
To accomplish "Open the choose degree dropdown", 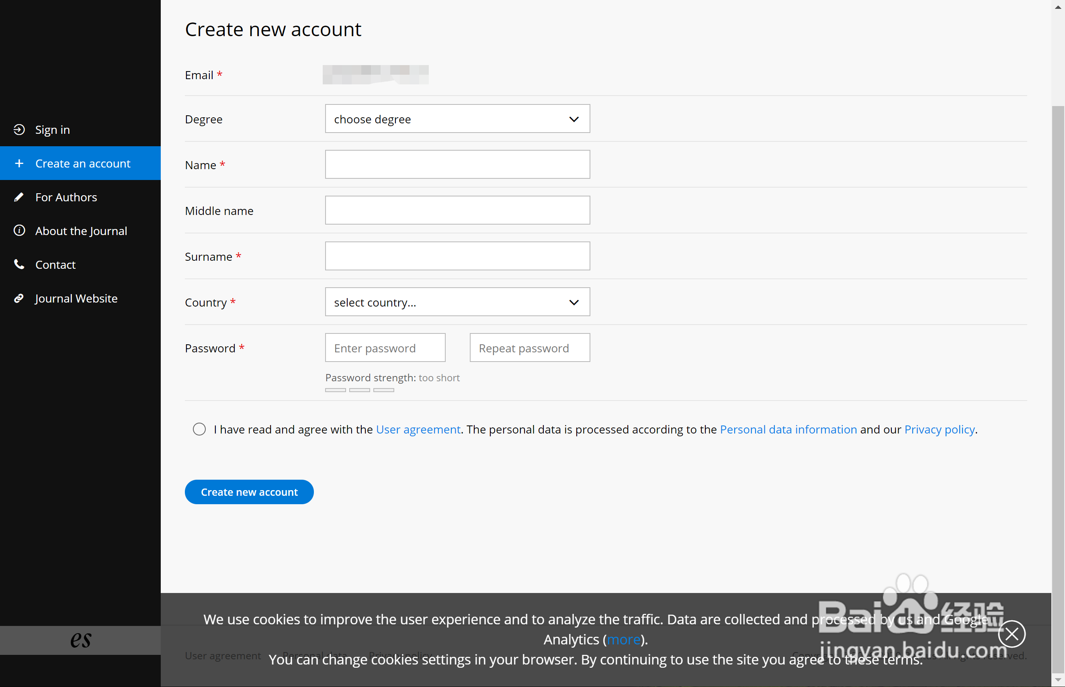I will pos(457,119).
